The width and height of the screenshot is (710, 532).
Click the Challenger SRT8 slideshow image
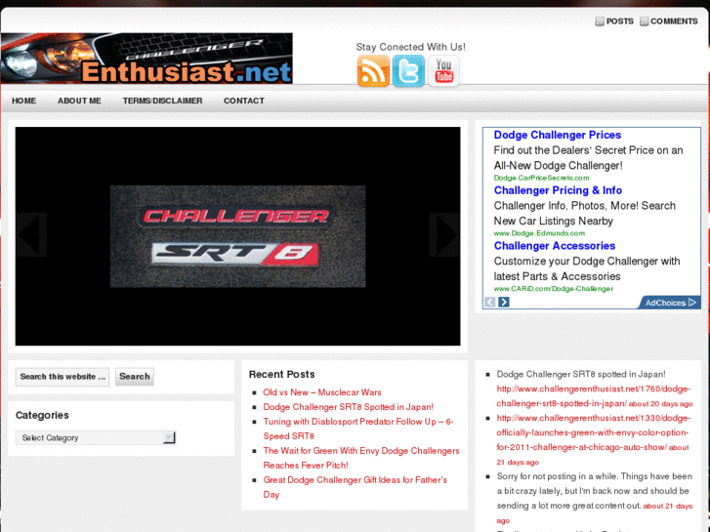tap(237, 236)
